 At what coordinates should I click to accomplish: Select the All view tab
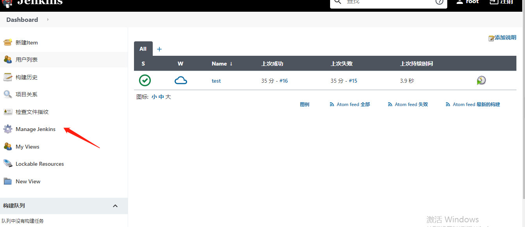(x=143, y=49)
